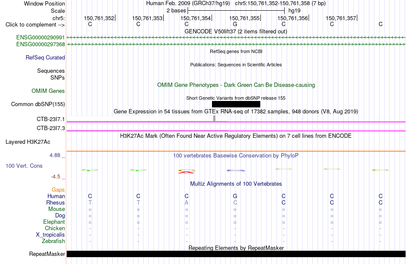Open the OMIM Genes track label
Screen dimensions: 406x264
48,91
